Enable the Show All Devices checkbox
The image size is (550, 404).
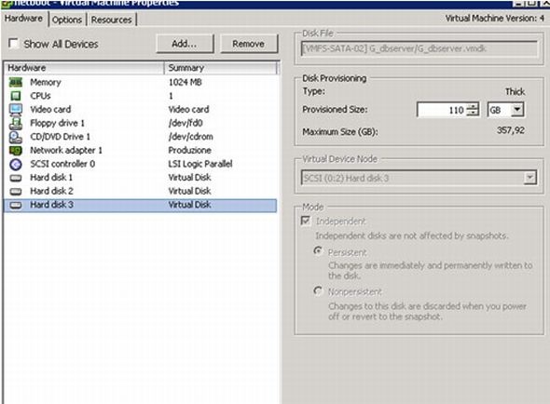point(13,44)
